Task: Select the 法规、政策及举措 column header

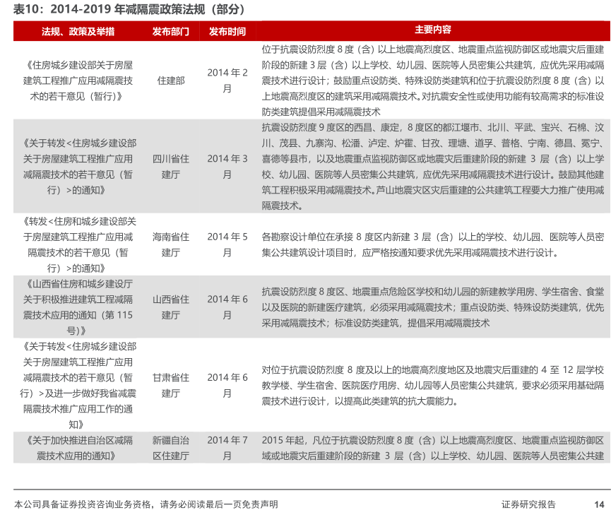Action: pos(78,31)
